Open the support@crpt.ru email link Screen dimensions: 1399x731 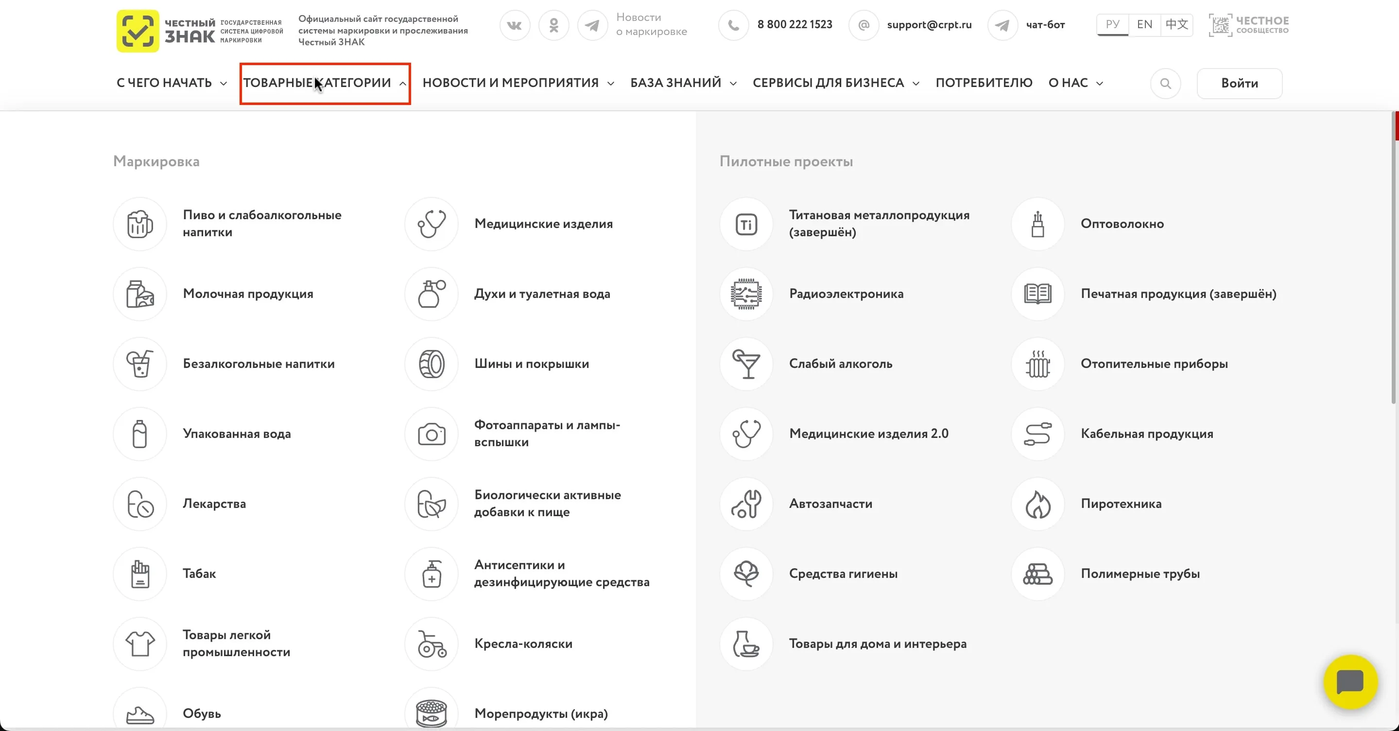[929, 25]
